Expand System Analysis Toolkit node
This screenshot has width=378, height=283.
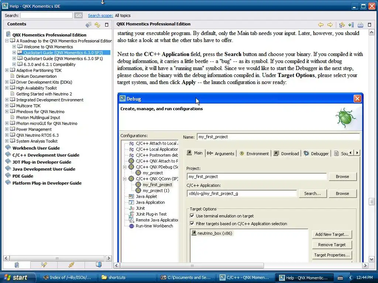pyautogui.click(x=7, y=141)
